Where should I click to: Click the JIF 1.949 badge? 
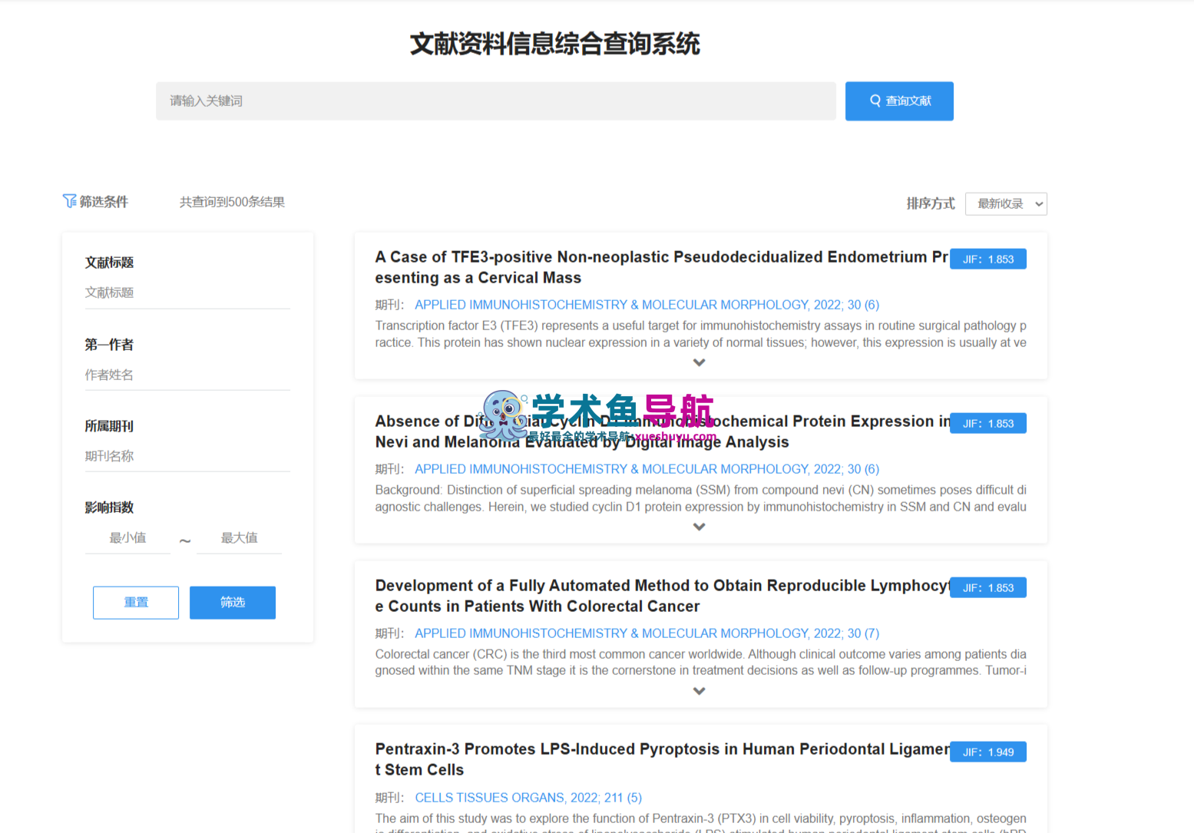point(988,752)
